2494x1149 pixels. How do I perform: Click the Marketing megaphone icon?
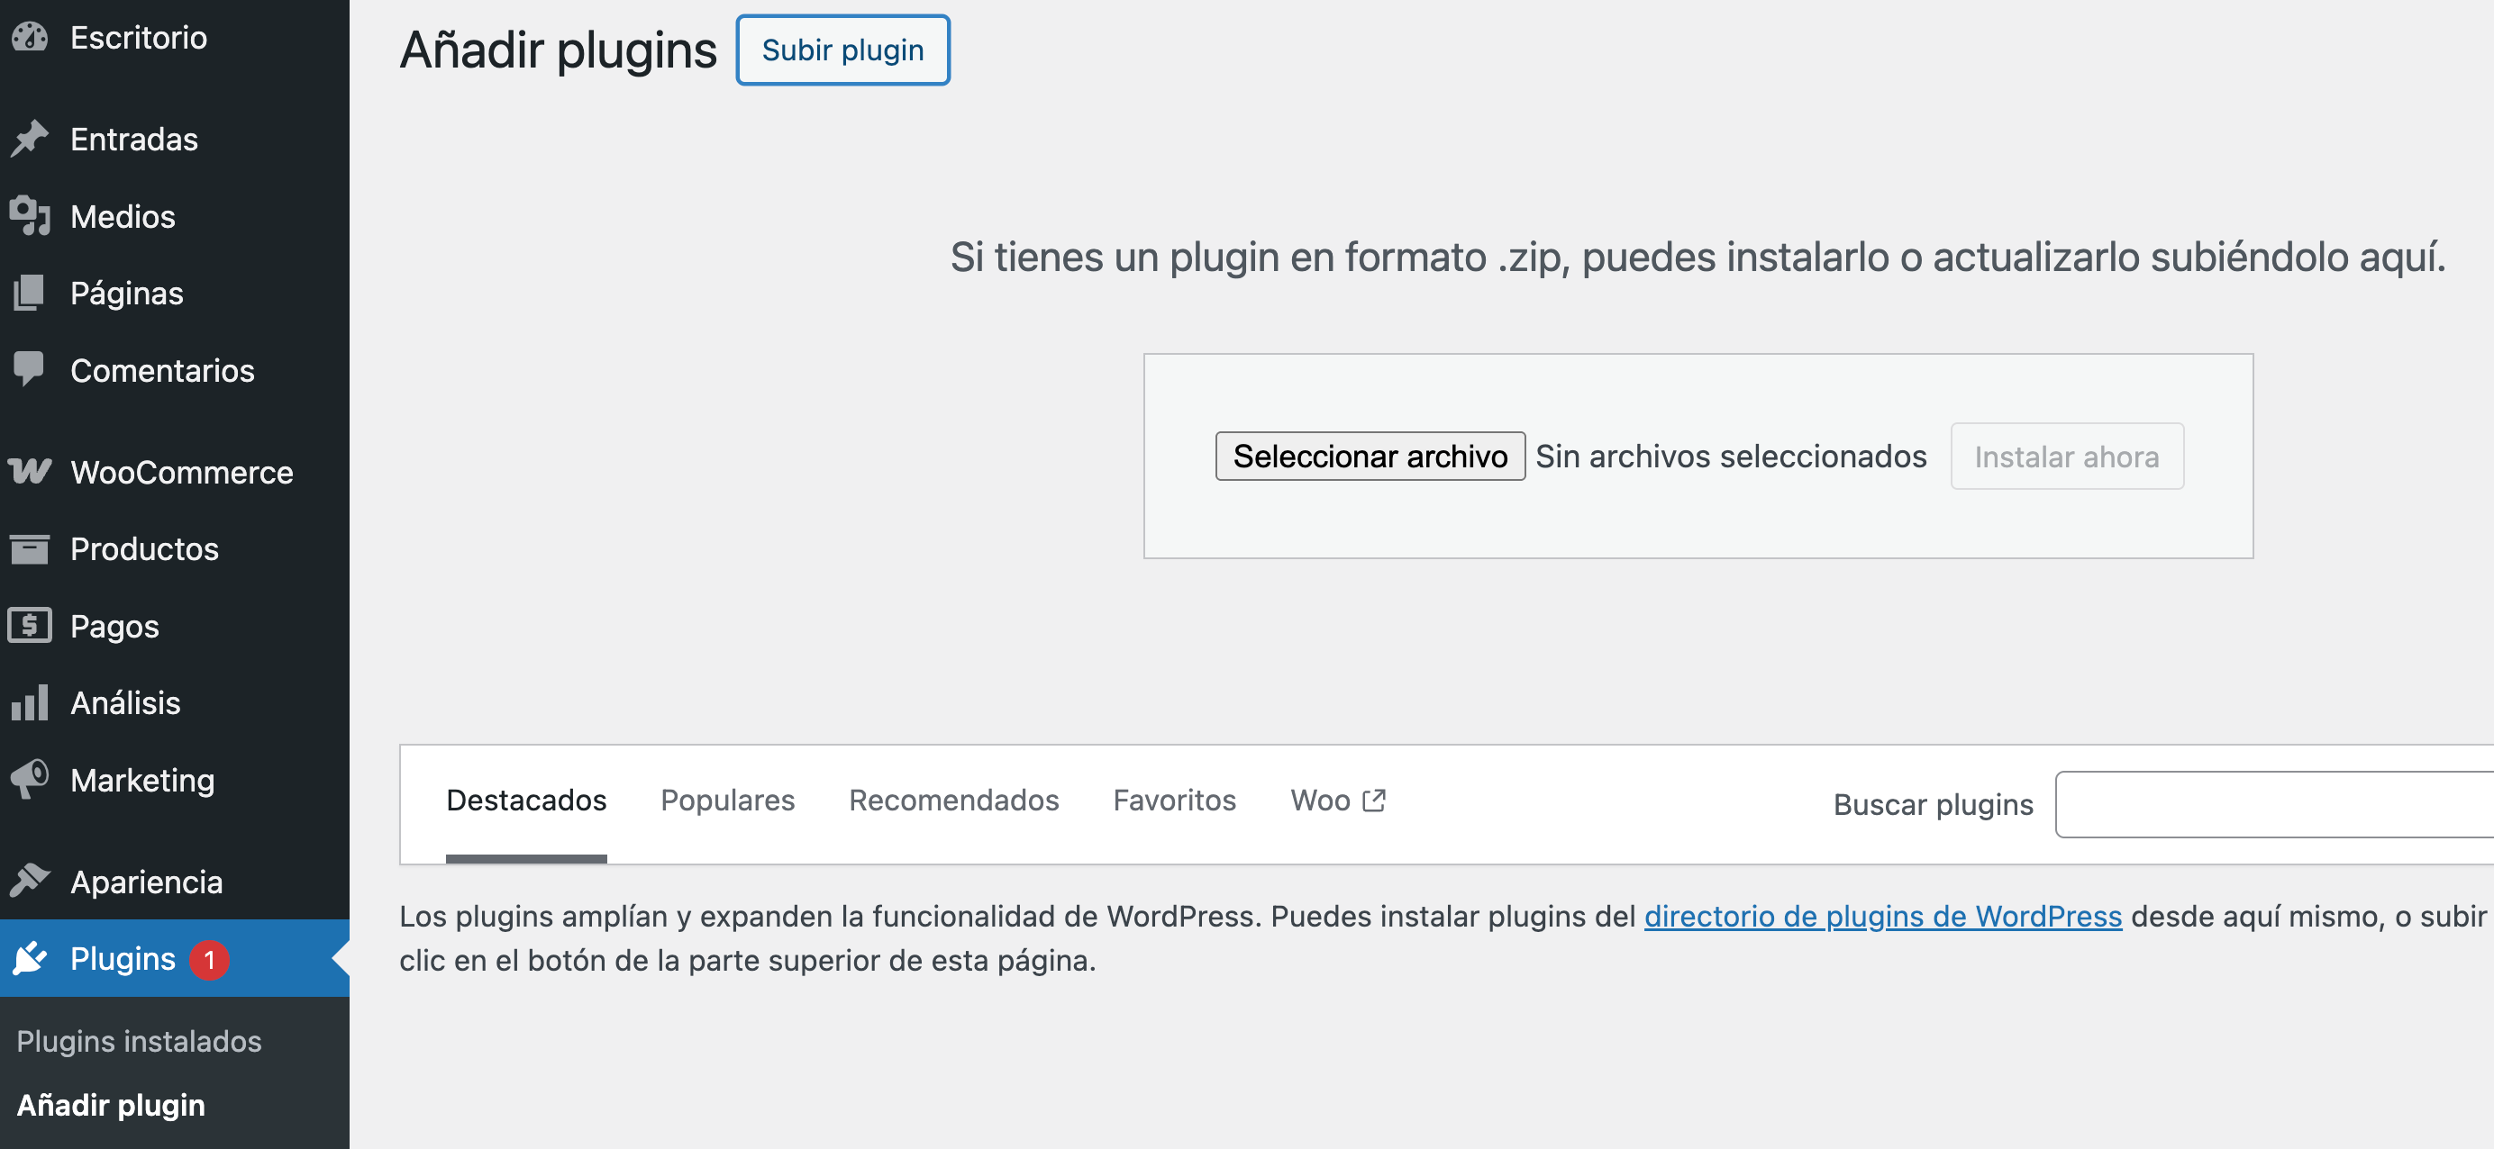coord(30,779)
